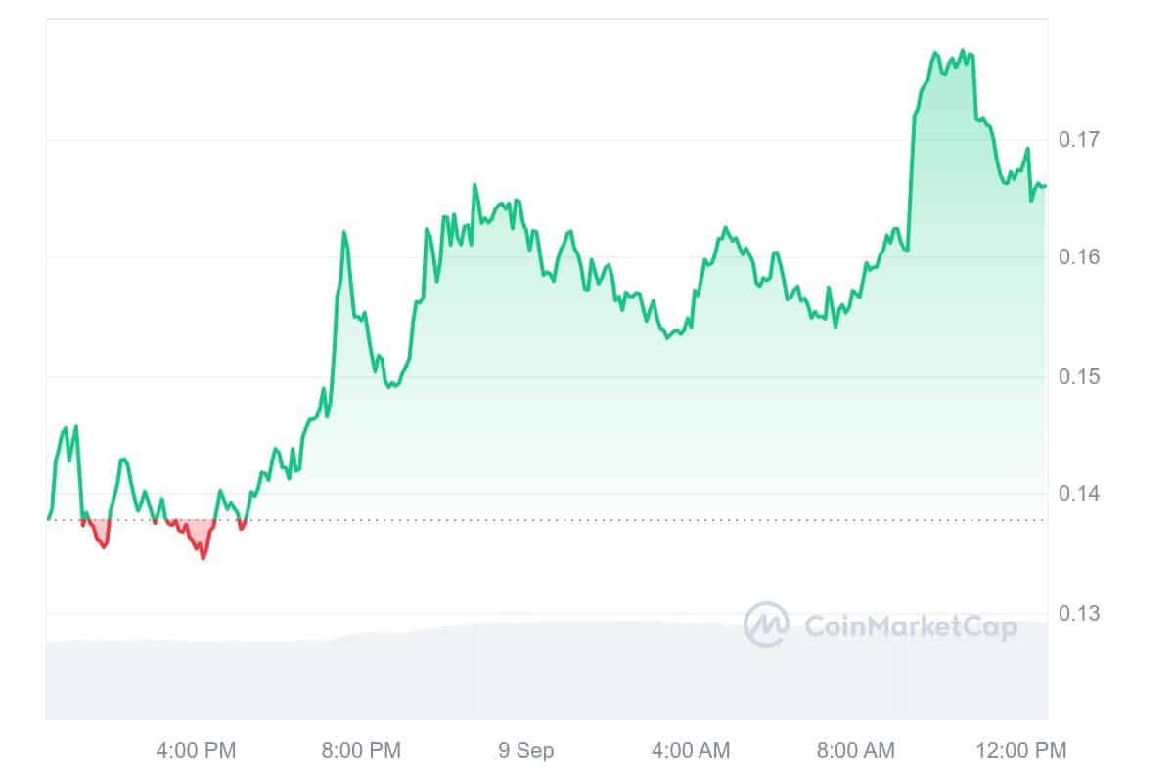Select the 4:00 AM time label
The height and width of the screenshot is (783, 1174).
(690, 751)
